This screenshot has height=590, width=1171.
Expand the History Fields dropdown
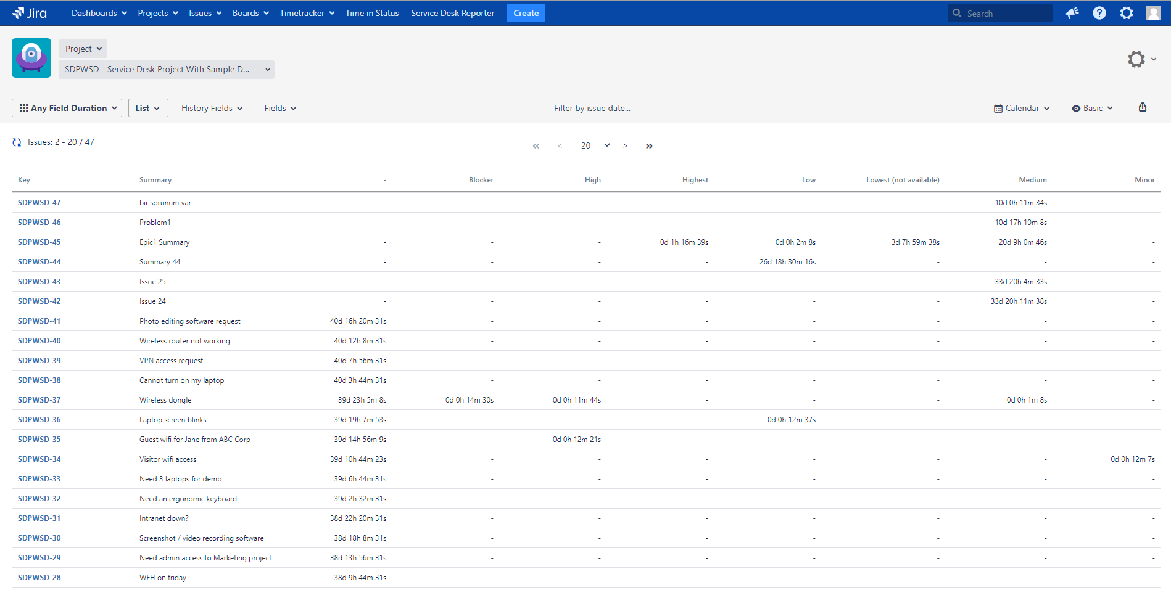point(212,108)
